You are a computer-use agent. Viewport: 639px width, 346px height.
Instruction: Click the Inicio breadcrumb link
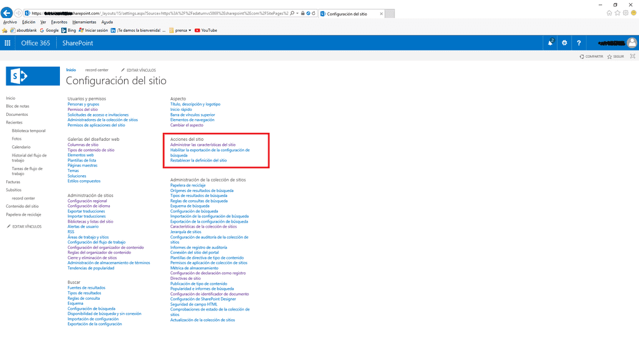[71, 70]
